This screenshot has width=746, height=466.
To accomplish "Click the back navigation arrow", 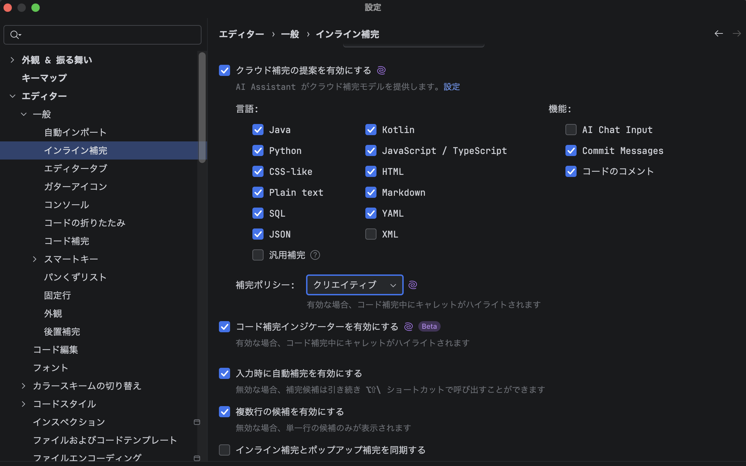I will [718, 33].
